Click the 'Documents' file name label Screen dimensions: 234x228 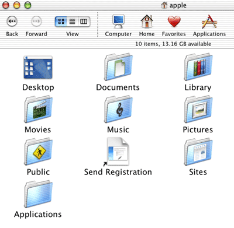click(x=118, y=87)
